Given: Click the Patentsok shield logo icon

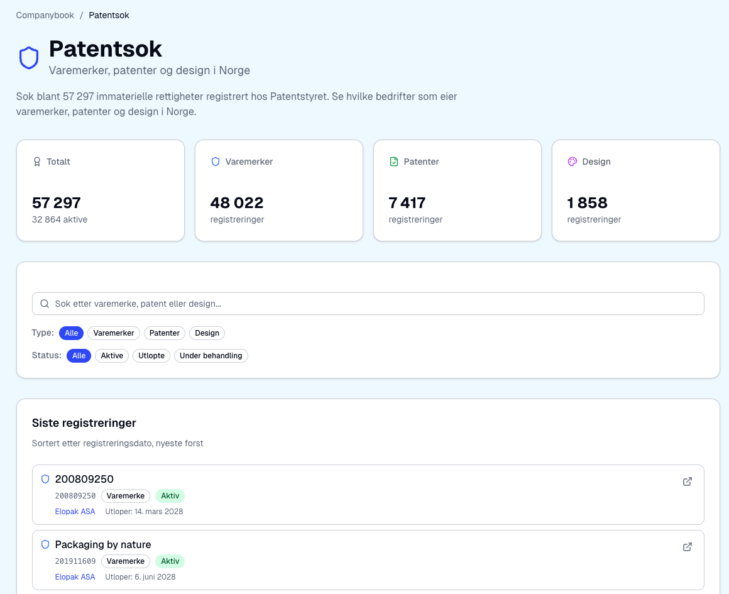Looking at the screenshot, I should (29, 58).
